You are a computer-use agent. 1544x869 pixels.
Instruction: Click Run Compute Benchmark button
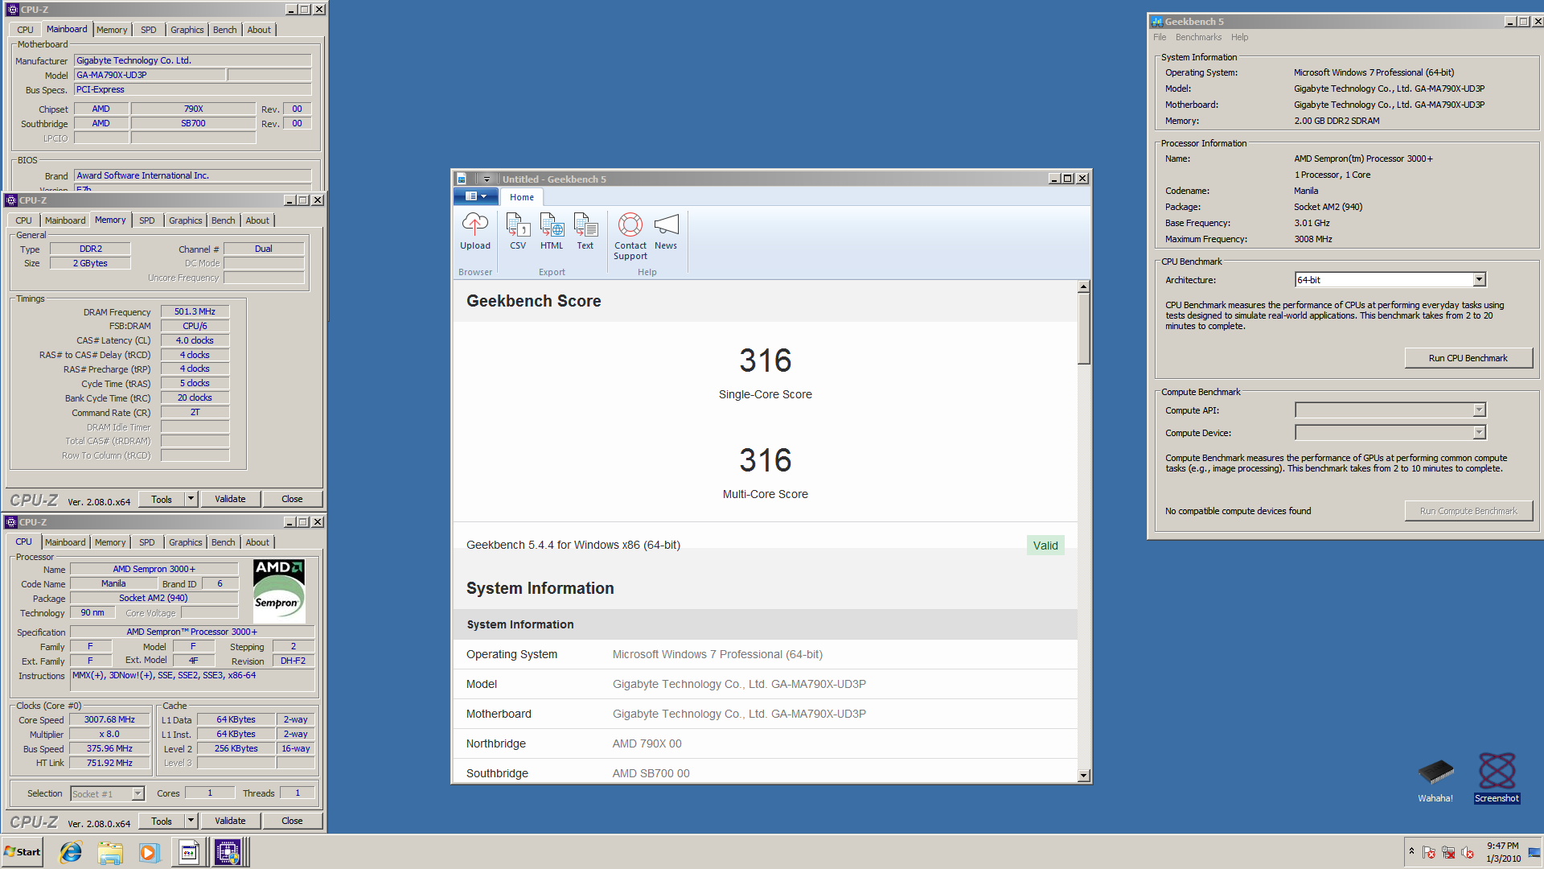pos(1468,511)
